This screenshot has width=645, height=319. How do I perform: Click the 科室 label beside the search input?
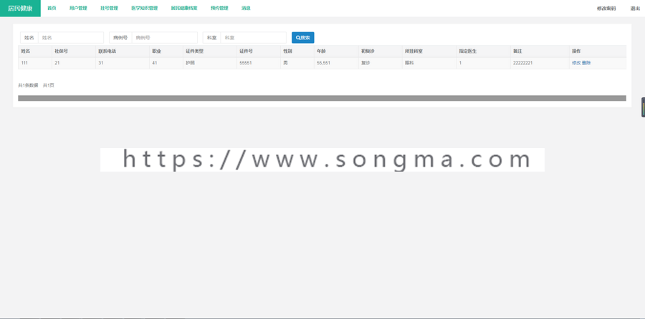coord(212,37)
